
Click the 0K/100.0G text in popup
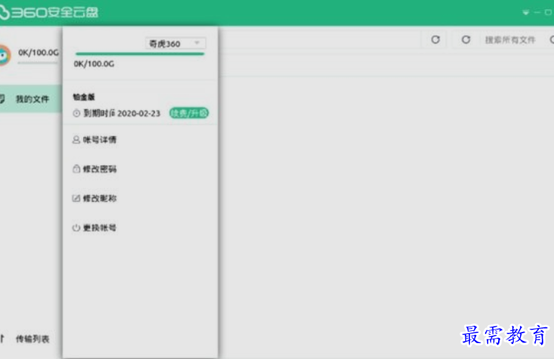point(94,64)
